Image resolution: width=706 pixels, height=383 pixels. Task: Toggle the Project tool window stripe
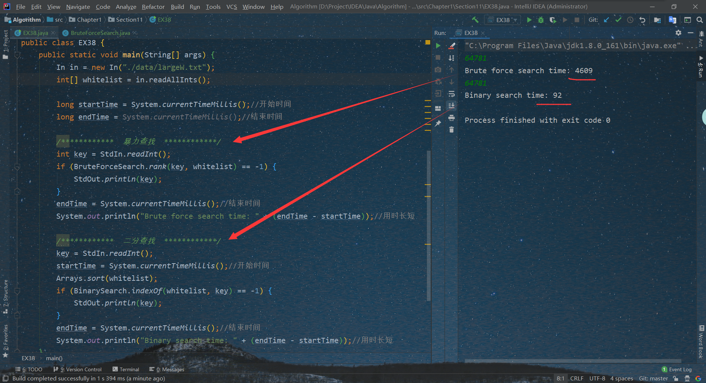tap(6, 44)
